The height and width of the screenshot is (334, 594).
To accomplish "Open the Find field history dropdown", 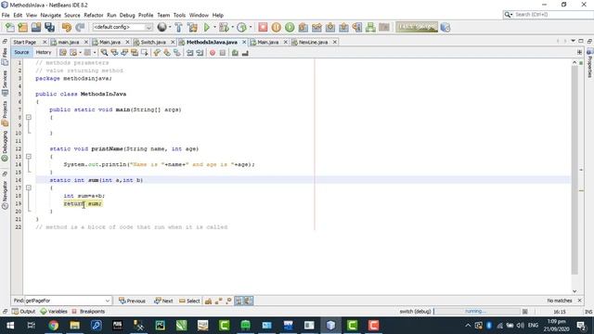I will click(108, 301).
